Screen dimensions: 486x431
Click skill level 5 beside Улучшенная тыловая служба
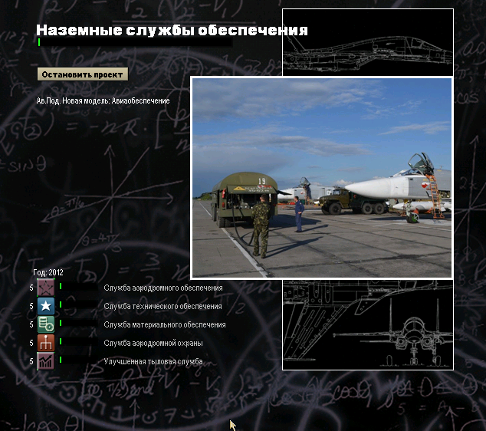tap(31, 361)
